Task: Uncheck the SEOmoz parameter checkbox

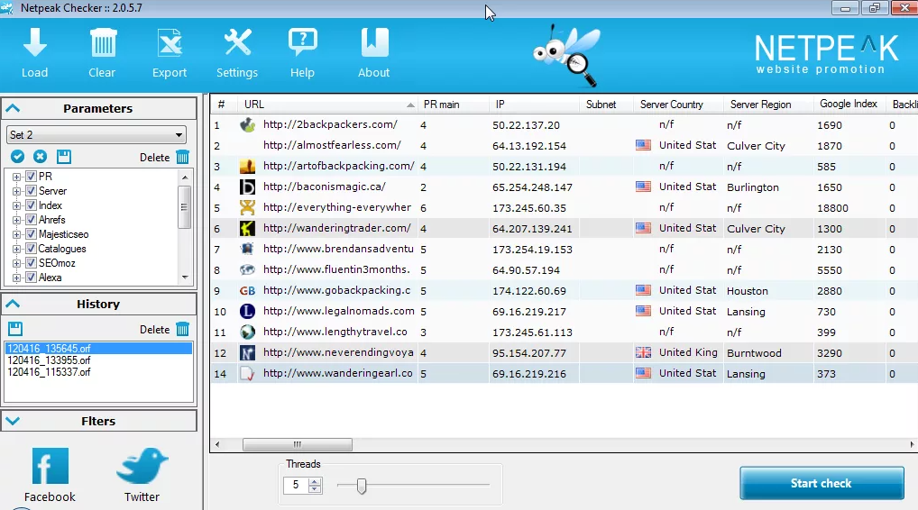Action: [x=31, y=263]
